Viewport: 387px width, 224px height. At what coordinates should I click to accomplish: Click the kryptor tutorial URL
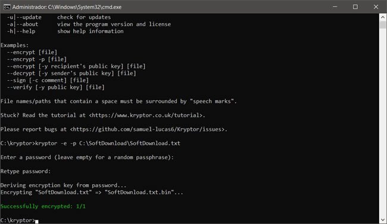pyautogui.click(x=146, y=115)
